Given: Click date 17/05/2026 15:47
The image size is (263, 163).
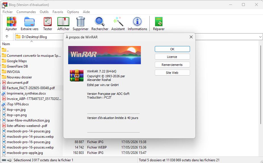Looking at the screenshot, I should [x=134, y=152].
